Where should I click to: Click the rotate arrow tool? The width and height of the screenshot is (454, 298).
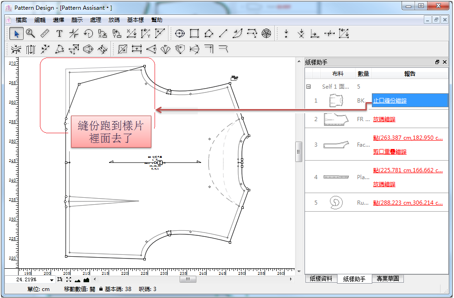(x=88, y=33)
